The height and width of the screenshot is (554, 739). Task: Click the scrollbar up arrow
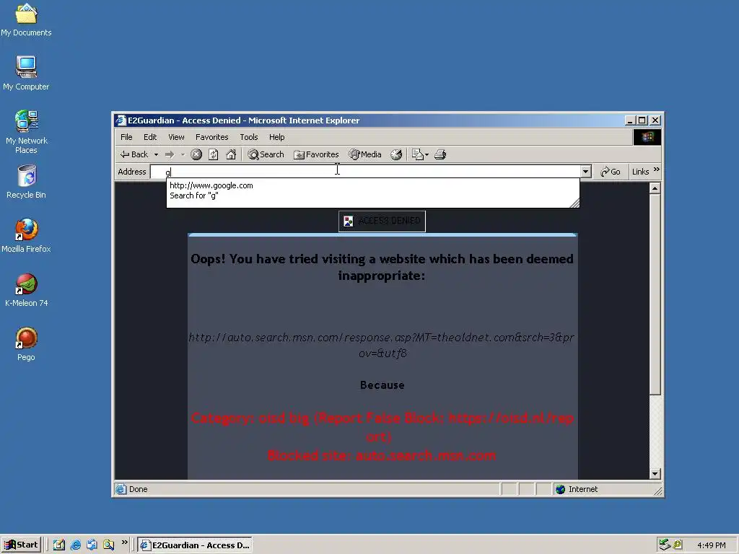pyautogui.click(x=655, y=188)
